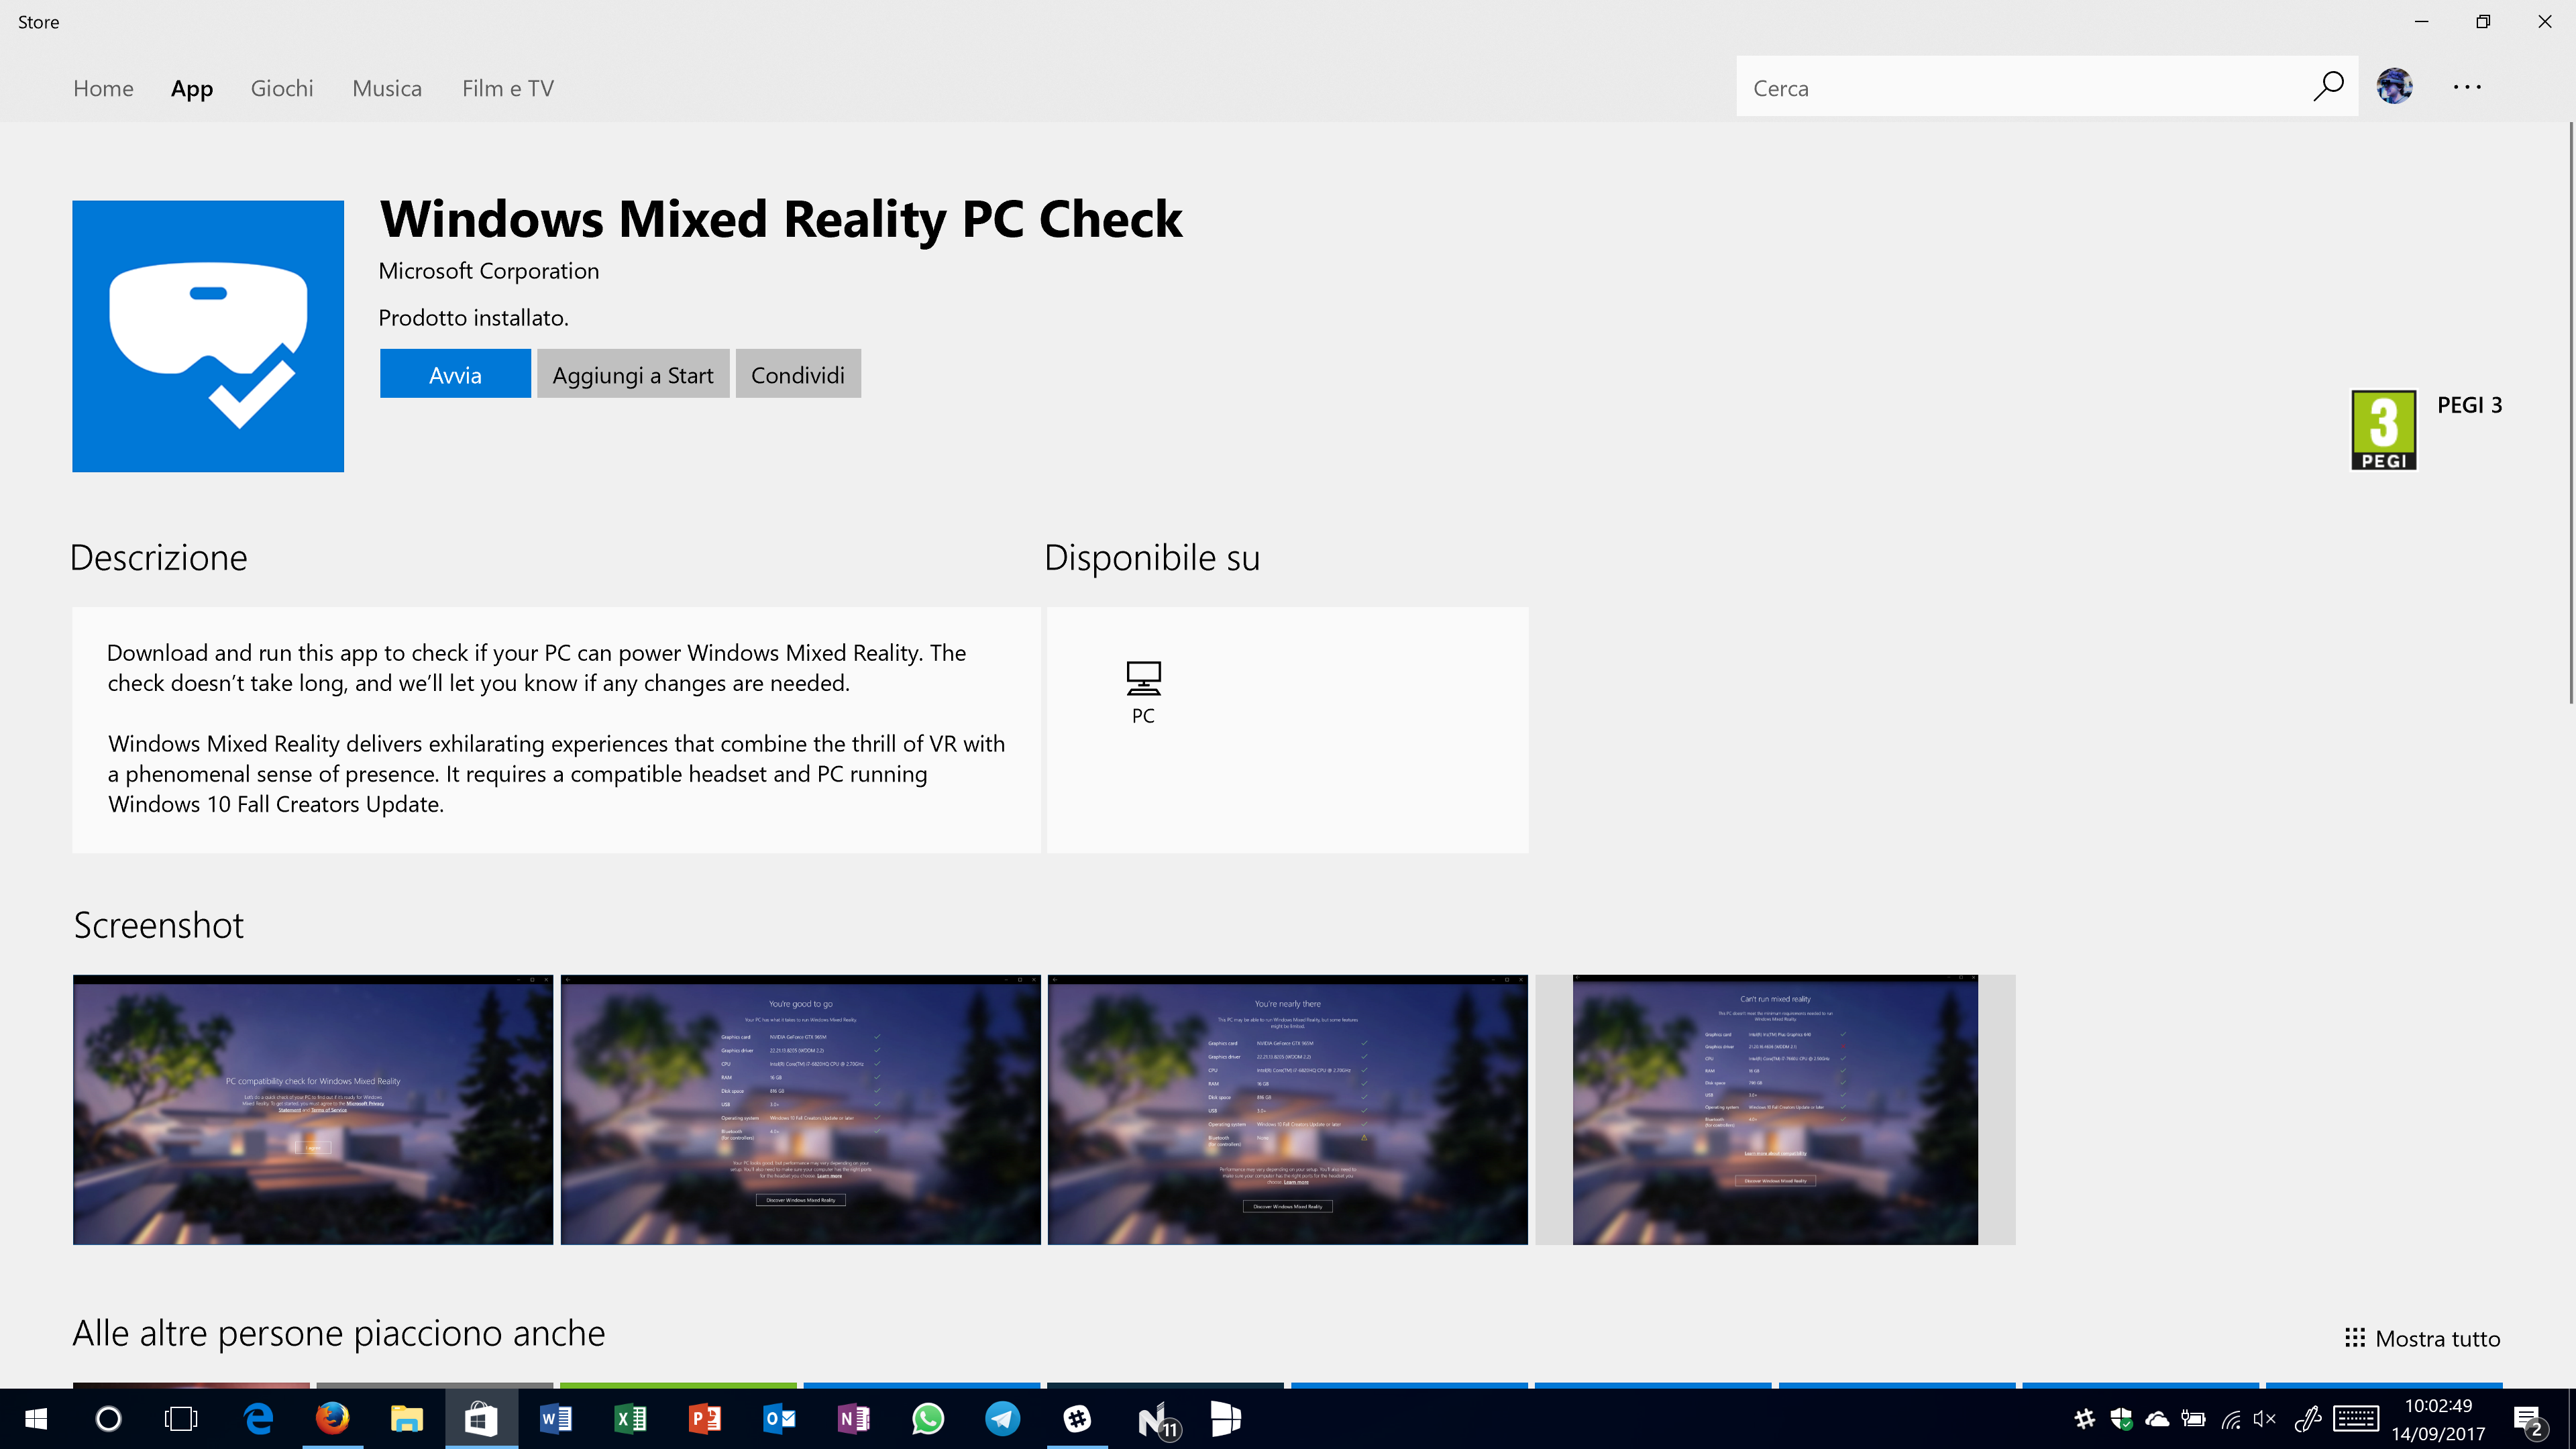Open the 'Can't run mixed reality' screenshot

point(1775,1110)
